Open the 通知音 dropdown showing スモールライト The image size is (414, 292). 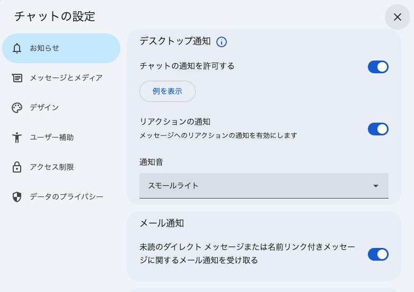click(263, 186)
